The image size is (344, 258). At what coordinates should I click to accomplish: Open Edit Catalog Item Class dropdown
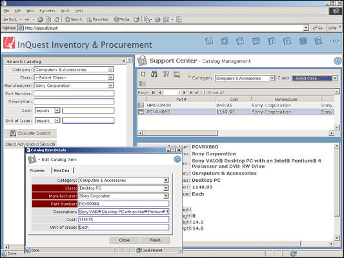click(166, 188)
